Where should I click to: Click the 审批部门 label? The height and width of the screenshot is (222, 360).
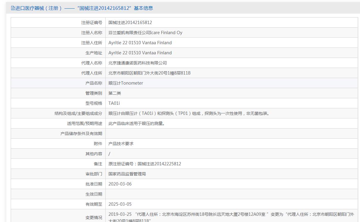(x=94, y=174)
